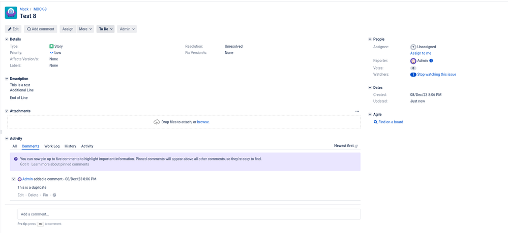Click Stop watching this issue
The width and height of the screenshot is (508, 233).
coord(436,75)
